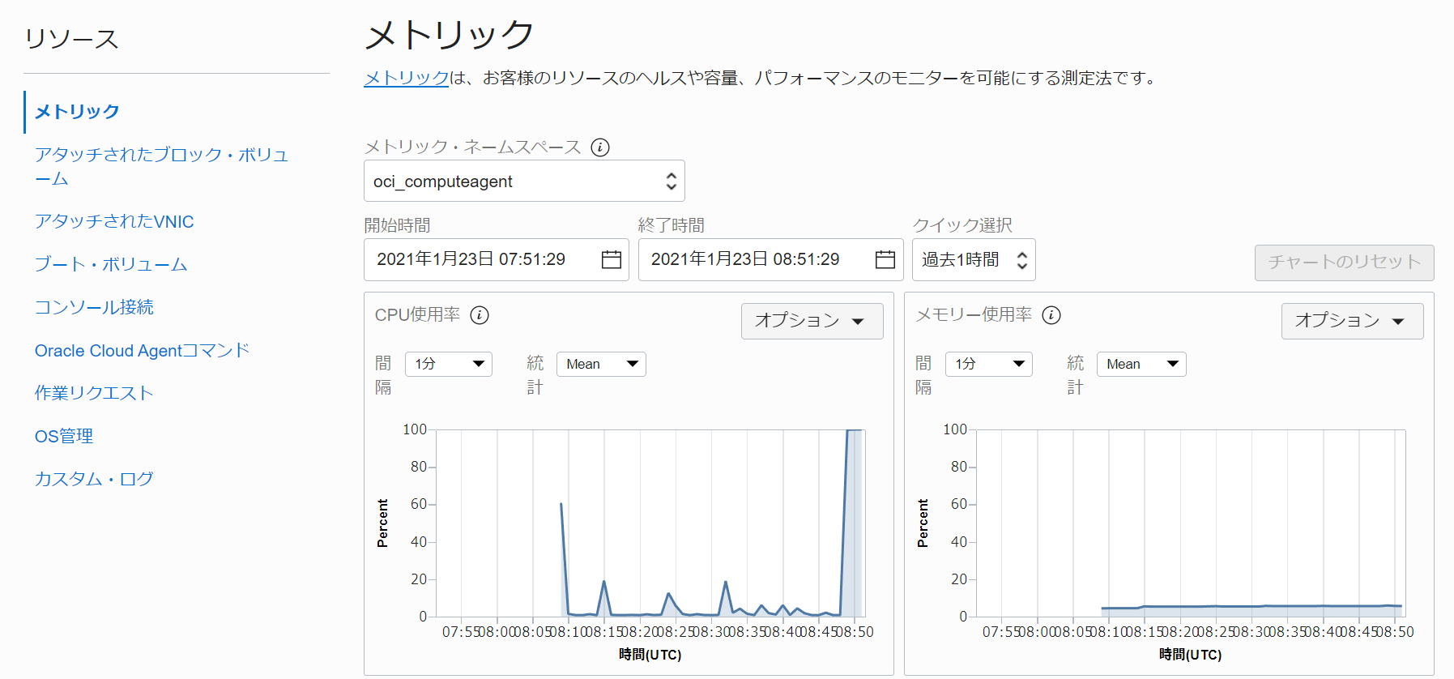This screenshot has height=679, width=1454.
Task: Change CPU chart Mean statistic dropdown
Action: [x=601, y=365]
